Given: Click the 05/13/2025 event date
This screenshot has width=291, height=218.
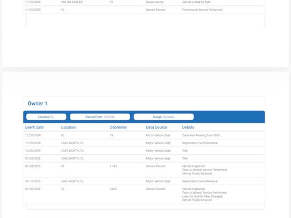Looking at the screenshot, I should [x=33, y=181].
